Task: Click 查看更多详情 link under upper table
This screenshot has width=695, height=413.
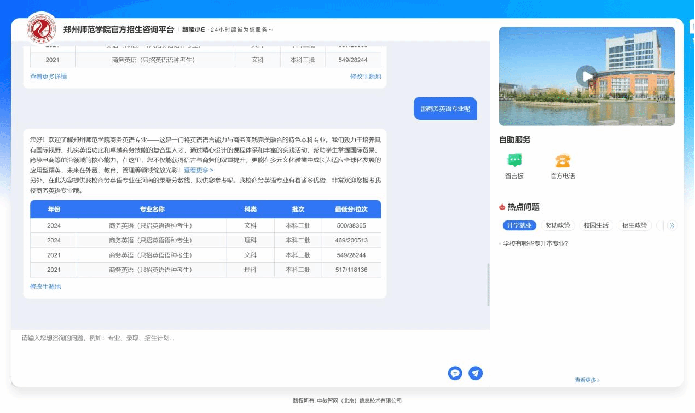Action: tap(48, 77)
